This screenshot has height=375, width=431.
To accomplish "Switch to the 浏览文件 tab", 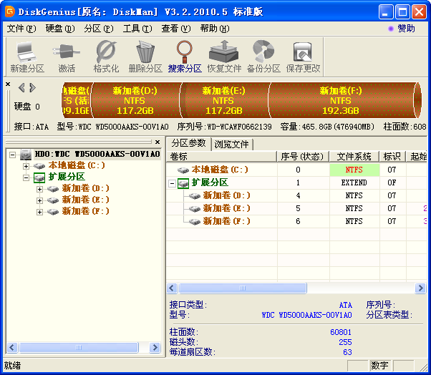I will click(232, 144).
